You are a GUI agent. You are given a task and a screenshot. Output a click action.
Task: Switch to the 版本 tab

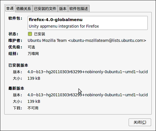[63, 9]
